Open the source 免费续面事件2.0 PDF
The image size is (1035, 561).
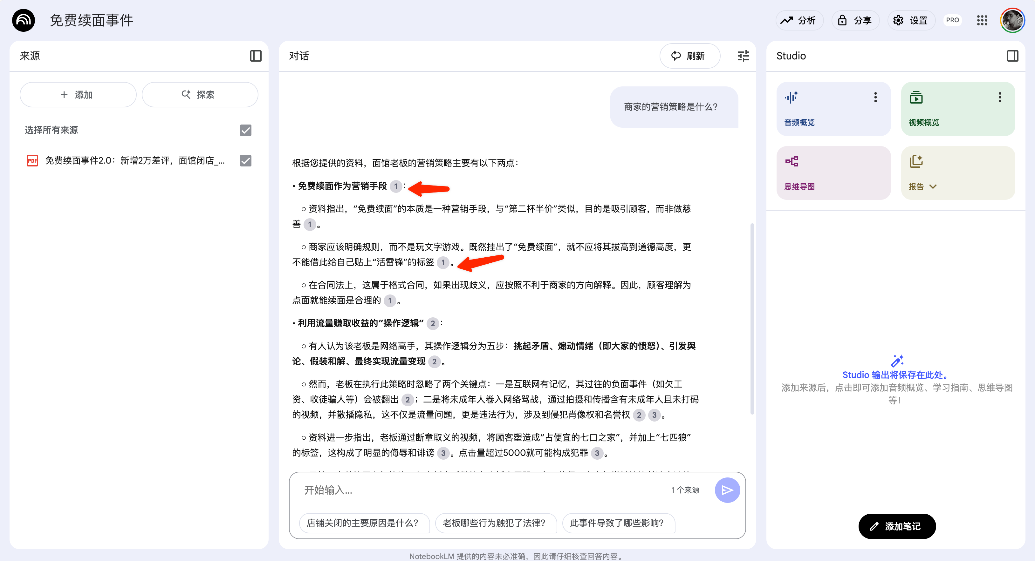(x=134, y=161)
